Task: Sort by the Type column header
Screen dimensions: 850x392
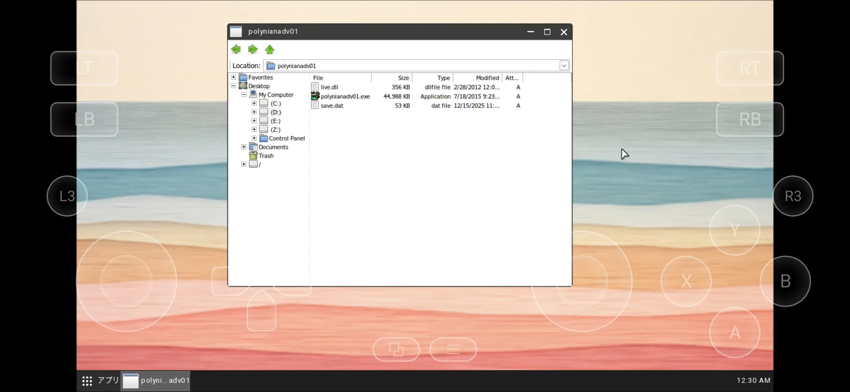Action: pos(433,78)
